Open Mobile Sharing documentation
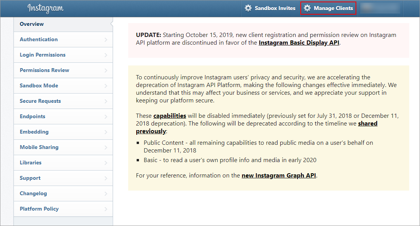 (x=63, y=147)
